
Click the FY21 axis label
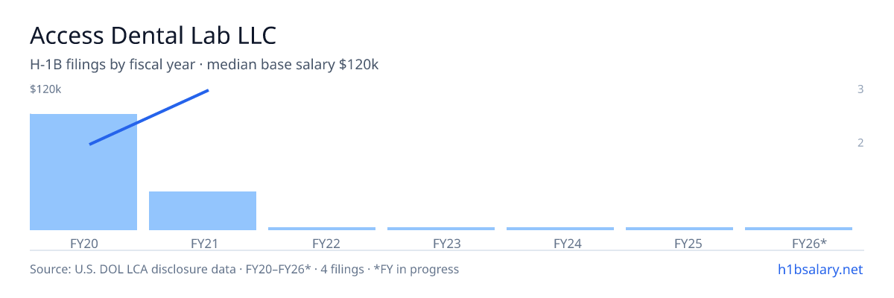203,243
